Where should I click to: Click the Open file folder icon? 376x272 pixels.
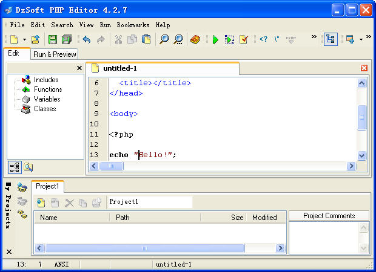pyautogui.click(x=36, y=39)
